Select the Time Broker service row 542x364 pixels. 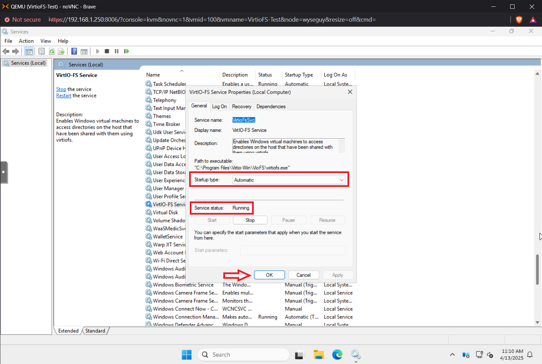pos(166,124)
